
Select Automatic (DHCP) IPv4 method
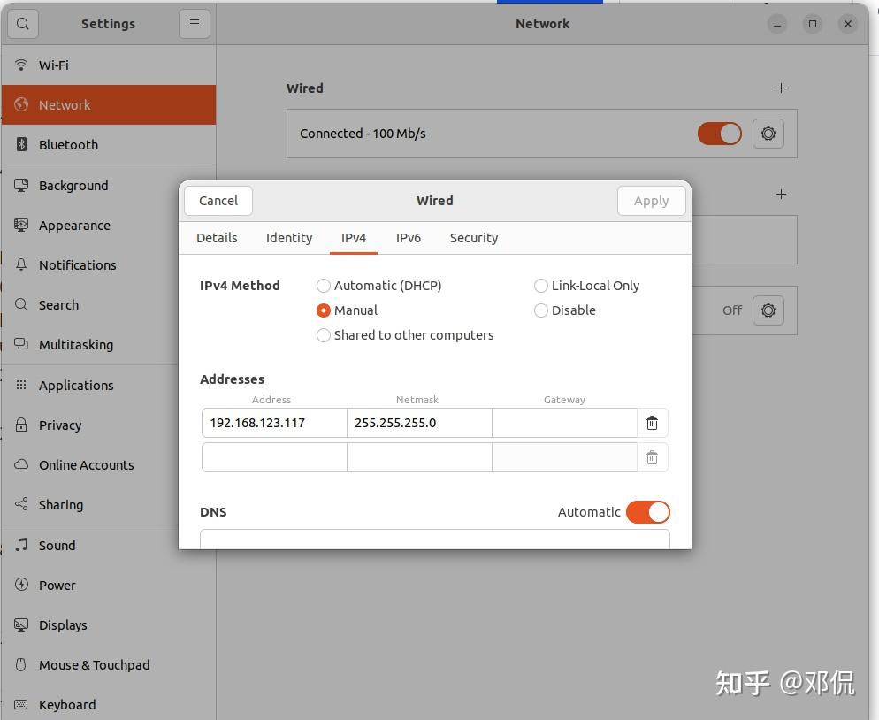324,286
